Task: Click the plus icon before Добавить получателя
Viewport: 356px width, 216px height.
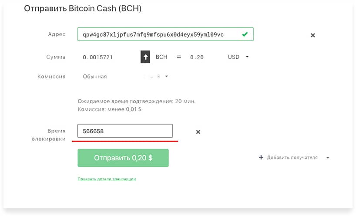Action: (261, 157)
